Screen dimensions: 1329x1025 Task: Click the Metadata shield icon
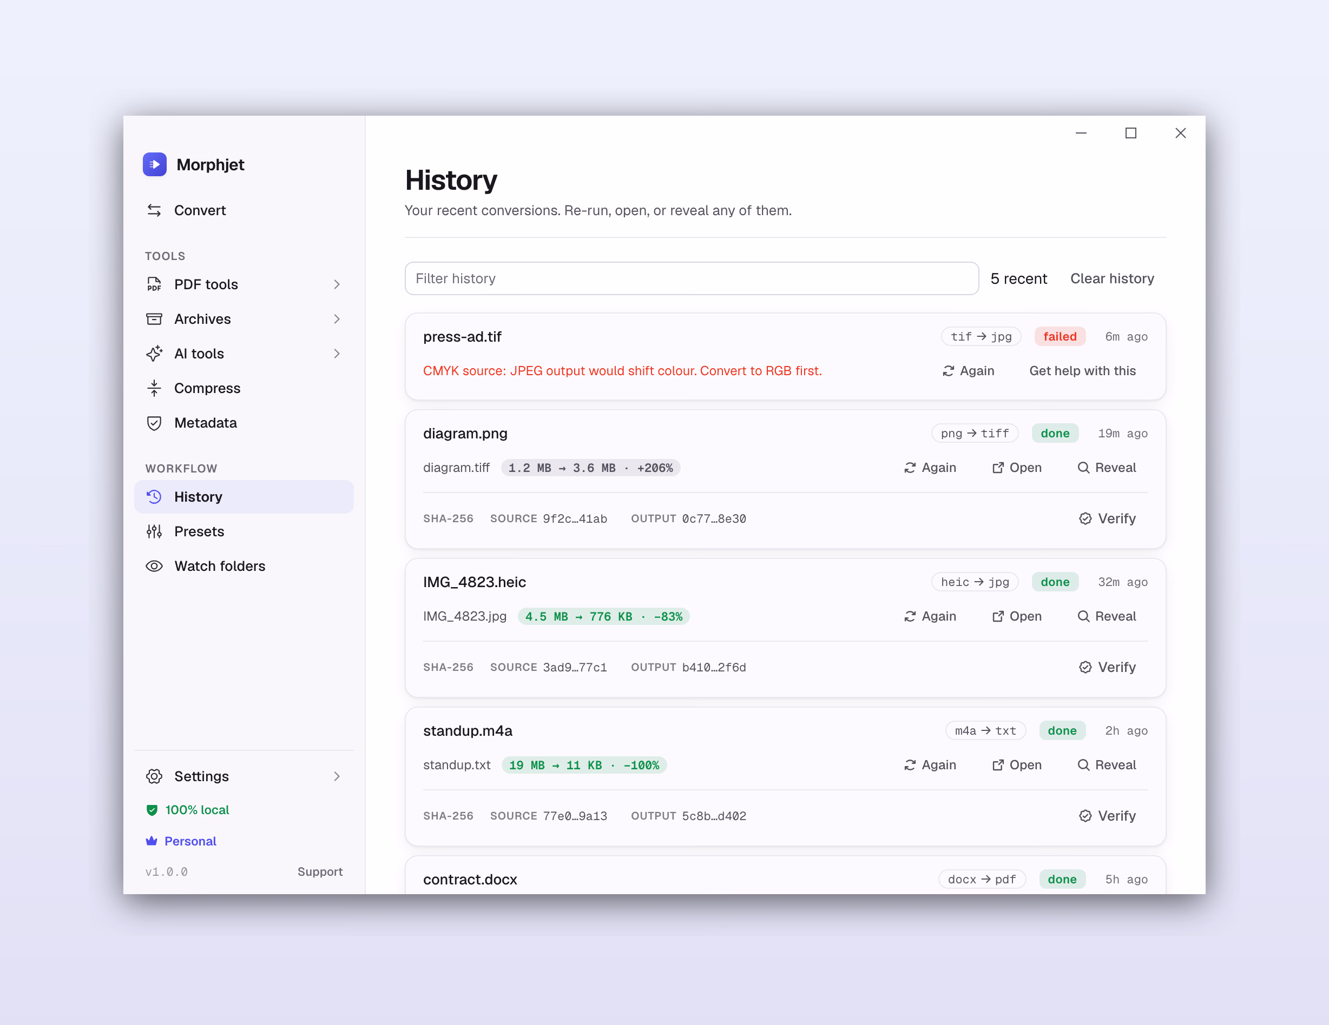tap(155, 423)
